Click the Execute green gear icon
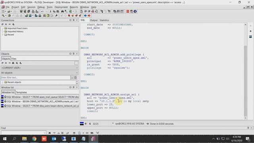Viewport: 254px width, 143px height. 71,12
